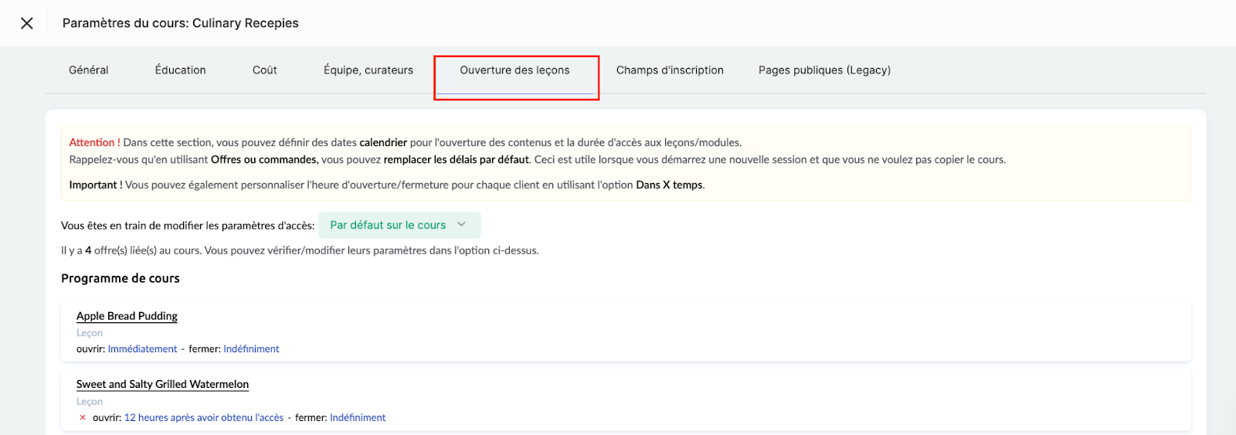Click the 'Paramètres du cours: Culinary Recepies' title

pos(180,23)
